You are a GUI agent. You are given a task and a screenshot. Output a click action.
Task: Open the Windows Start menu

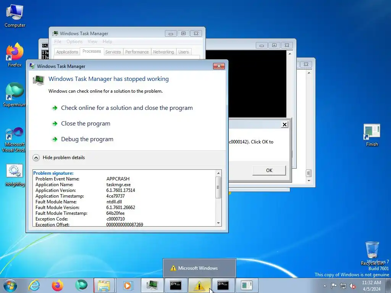(10, 285)
